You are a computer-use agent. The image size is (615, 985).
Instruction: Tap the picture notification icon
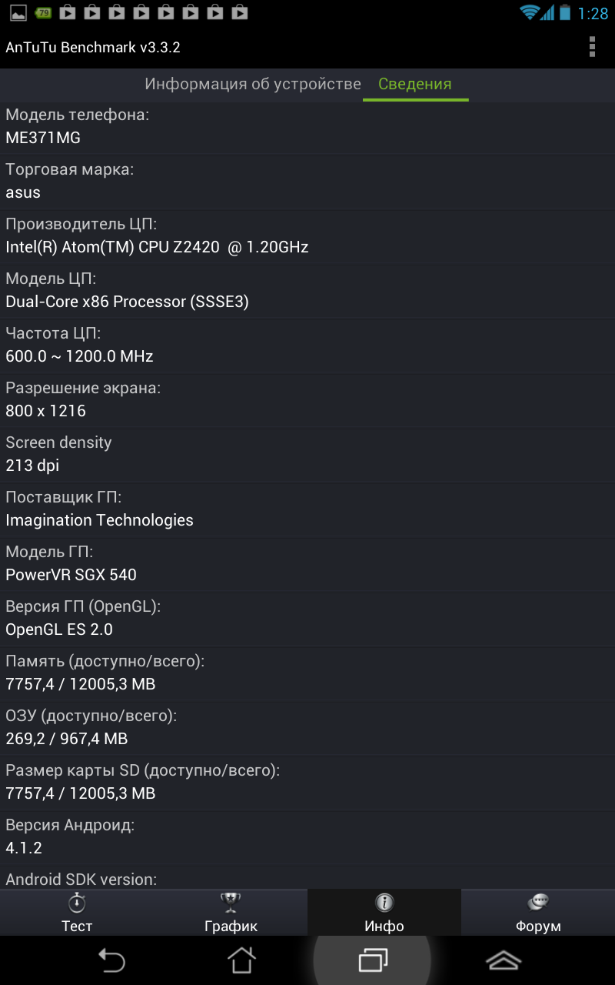[x=18, y=12]
